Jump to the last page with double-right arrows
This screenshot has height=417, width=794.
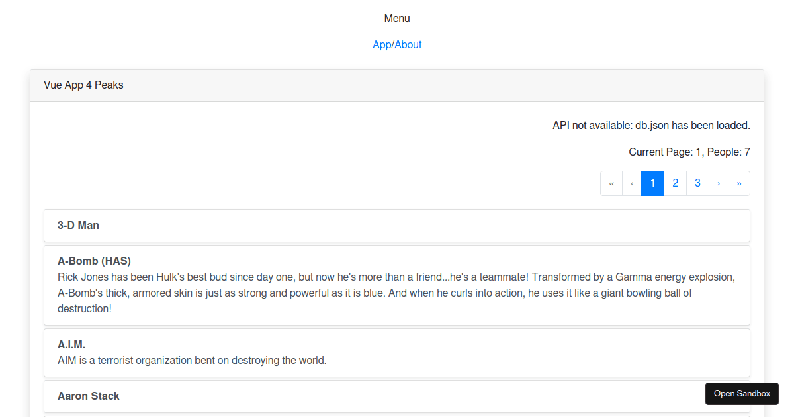click(739, 183)
